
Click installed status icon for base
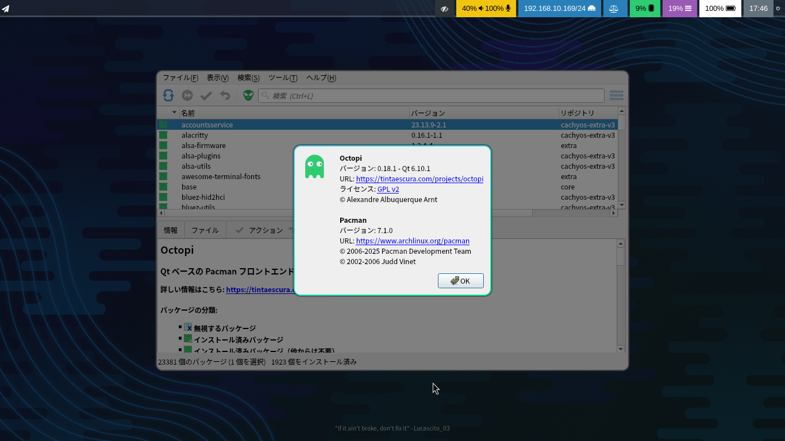[x=163, y=187]
